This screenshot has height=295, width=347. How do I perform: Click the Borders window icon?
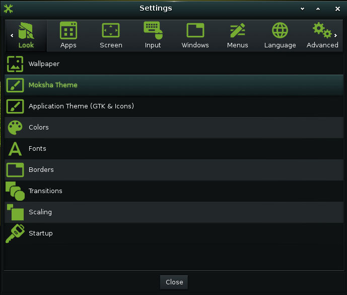(15, 170)
